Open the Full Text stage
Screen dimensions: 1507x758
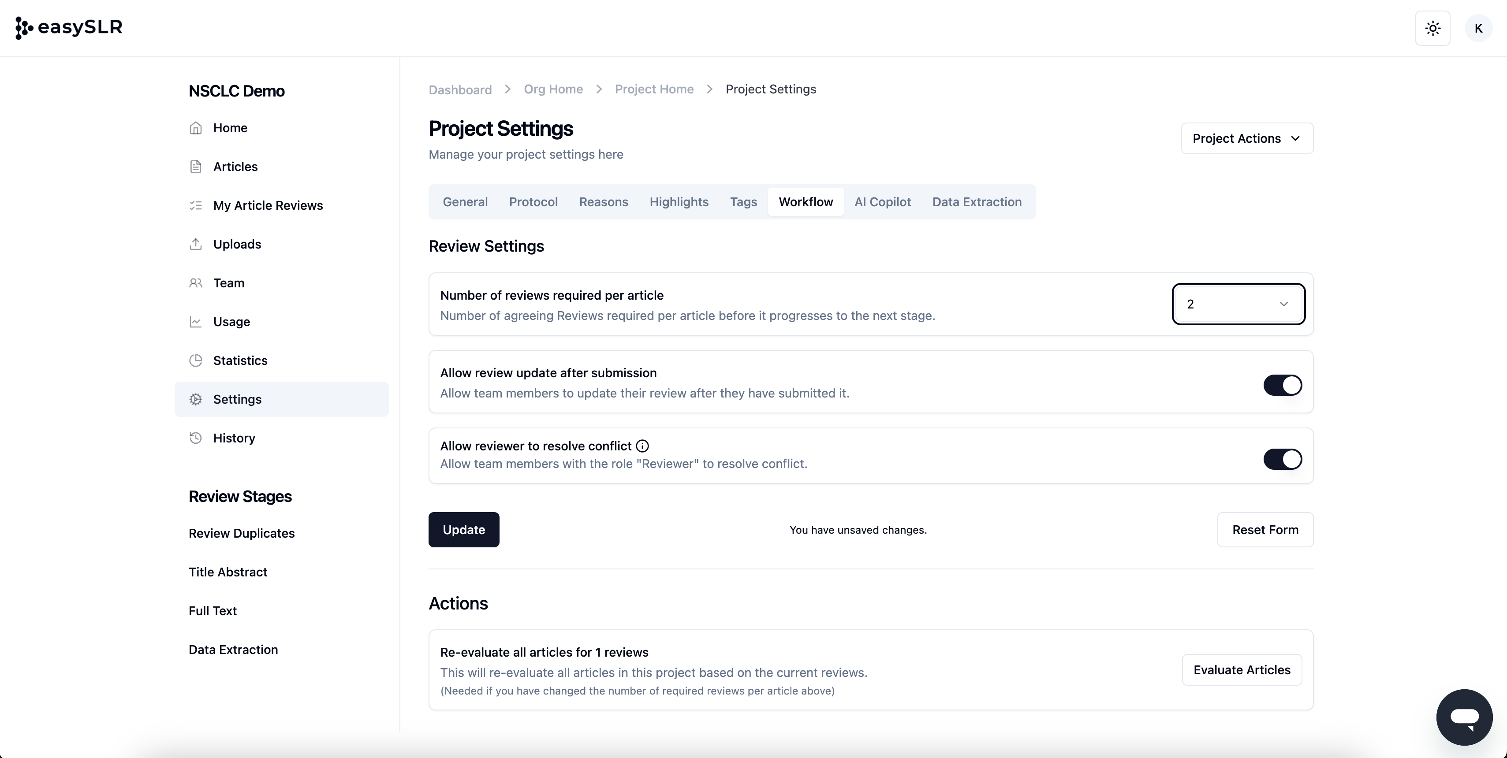(213, 611)
